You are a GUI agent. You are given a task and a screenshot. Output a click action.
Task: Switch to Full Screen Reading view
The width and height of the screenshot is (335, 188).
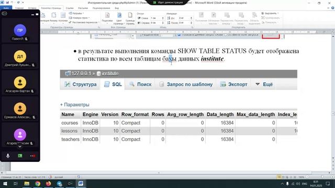tap(283, 177)
